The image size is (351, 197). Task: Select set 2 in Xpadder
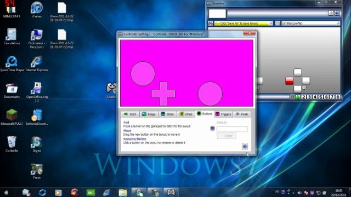point(303,97)
